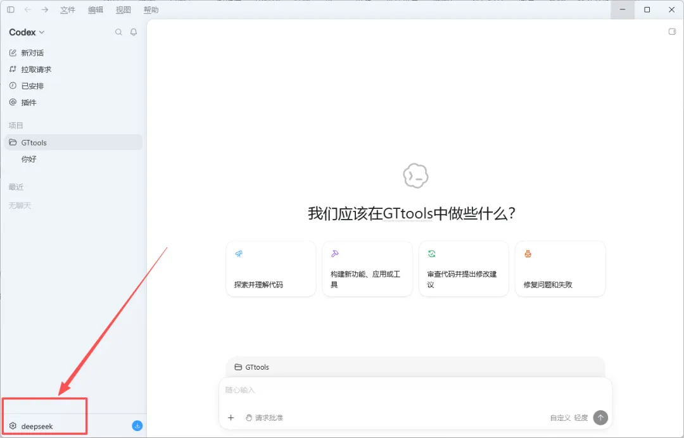Go back with the left arrow
The height and width of the screenshot is (438, 684).
(27, 9)
